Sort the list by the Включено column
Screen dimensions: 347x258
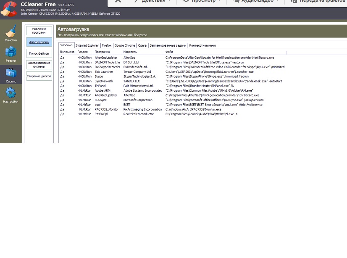coord(68,52)
